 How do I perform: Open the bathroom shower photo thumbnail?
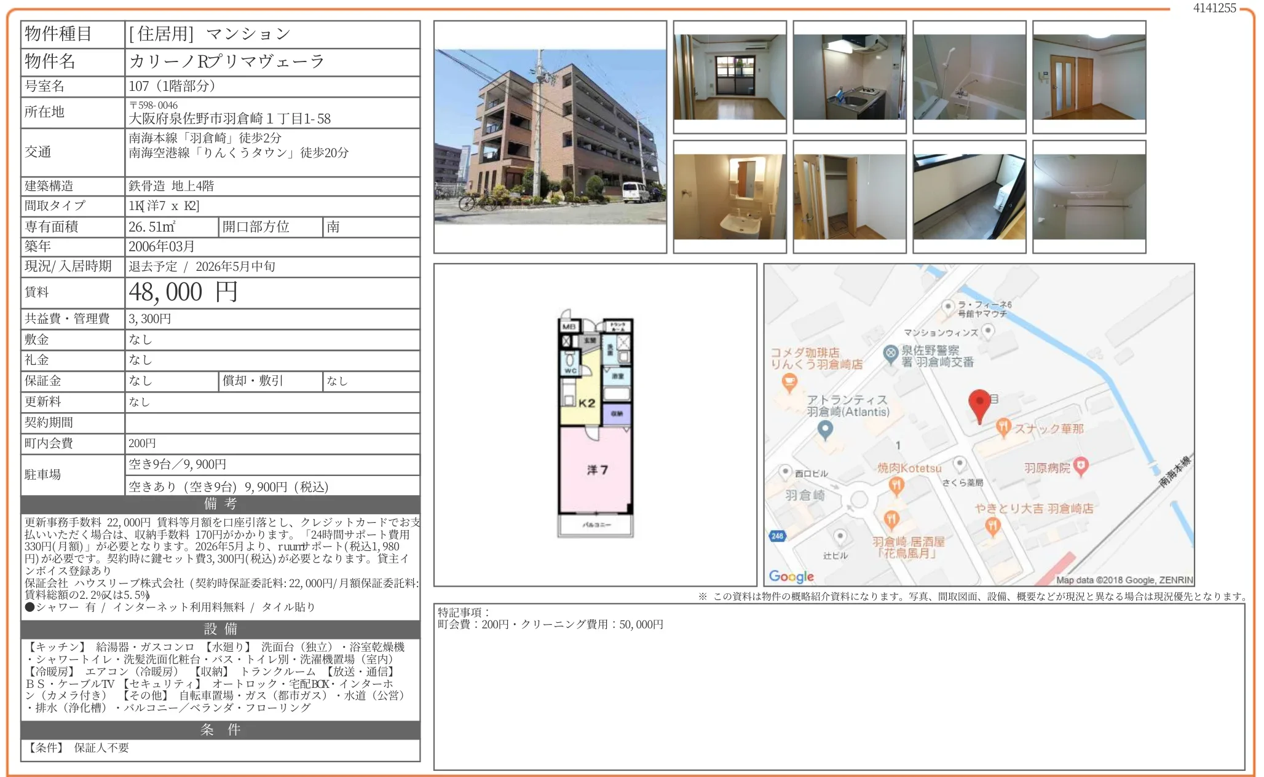click(969, 77)
